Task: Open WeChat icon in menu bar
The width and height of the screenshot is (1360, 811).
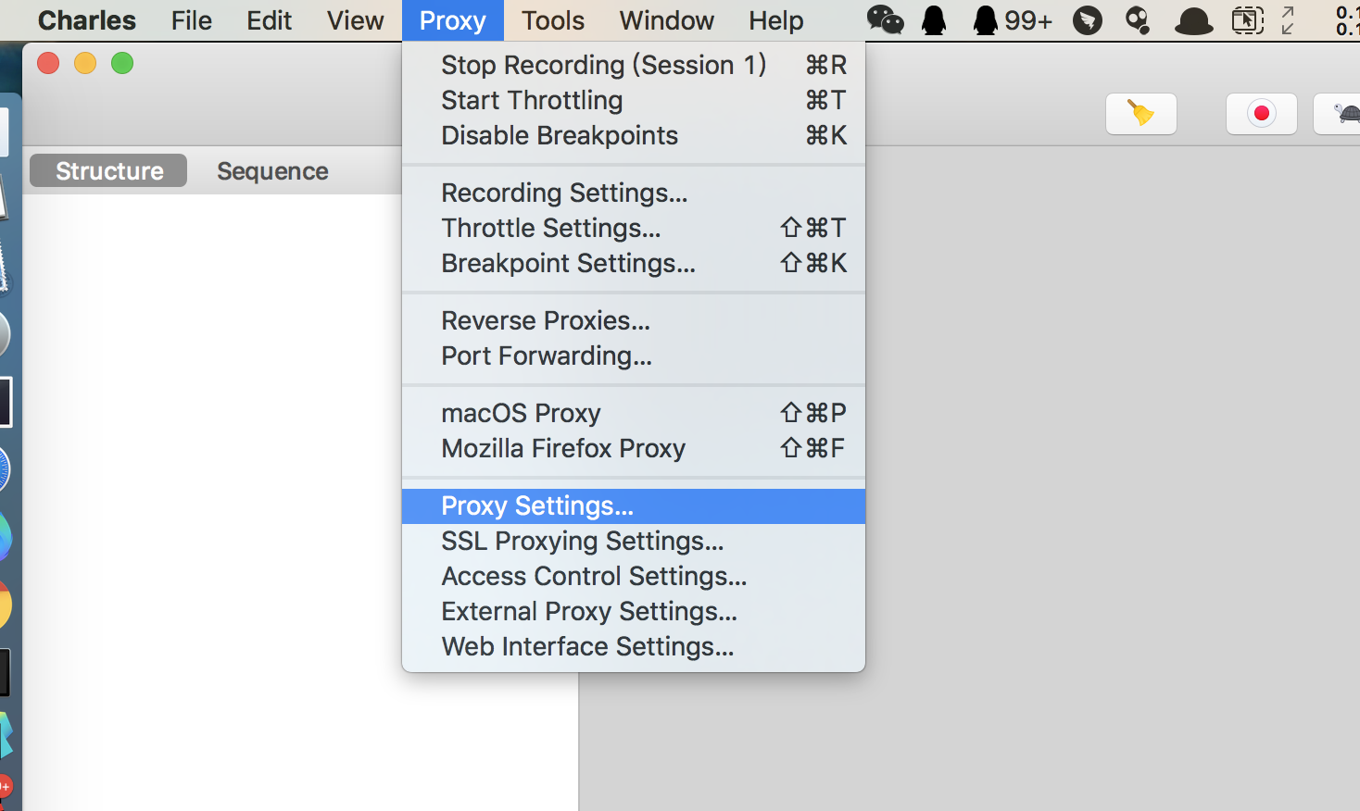Action: click(885, 20)
